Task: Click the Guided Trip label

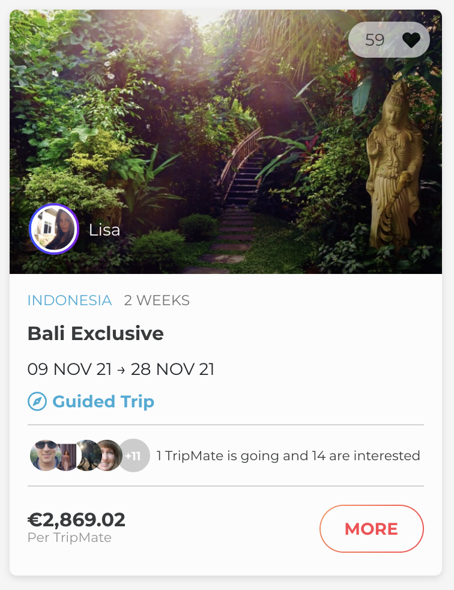Action: 103,401
